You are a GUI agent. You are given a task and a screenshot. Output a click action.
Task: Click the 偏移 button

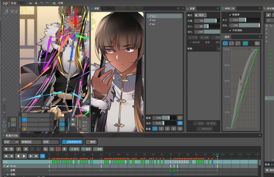click(x=86, y=149)
